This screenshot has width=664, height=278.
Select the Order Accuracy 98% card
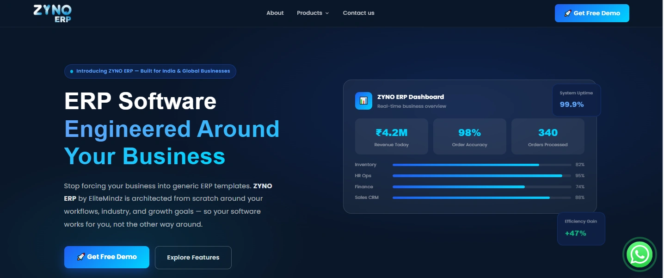[470, 136]
